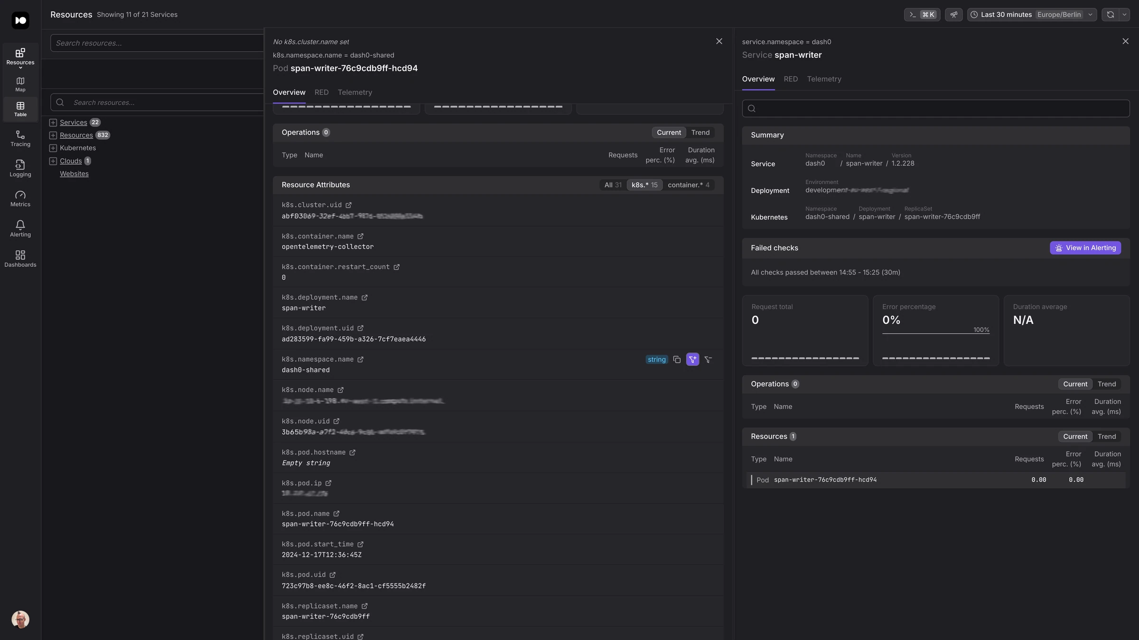Open k8s.pod.uid external link icon

tap(332, 575)
